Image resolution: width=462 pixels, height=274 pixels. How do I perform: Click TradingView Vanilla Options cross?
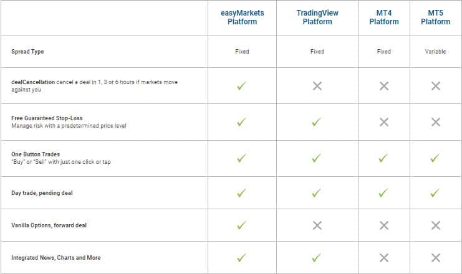317,225
